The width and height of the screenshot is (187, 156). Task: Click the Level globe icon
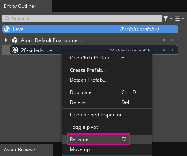pyautogui.click(x=7, y=29)
